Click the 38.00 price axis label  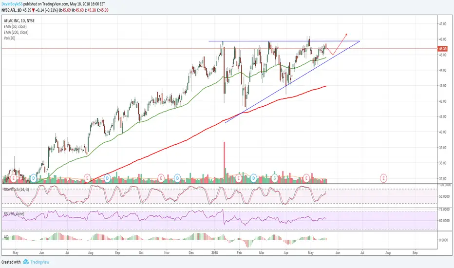coord(442,163)
